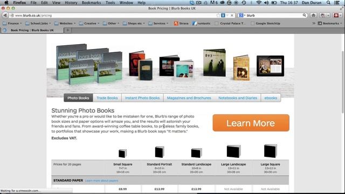This screenshot has width=345, height=194.
Task: Switch to the ebooks tab
Action: (x=271, y=98)
